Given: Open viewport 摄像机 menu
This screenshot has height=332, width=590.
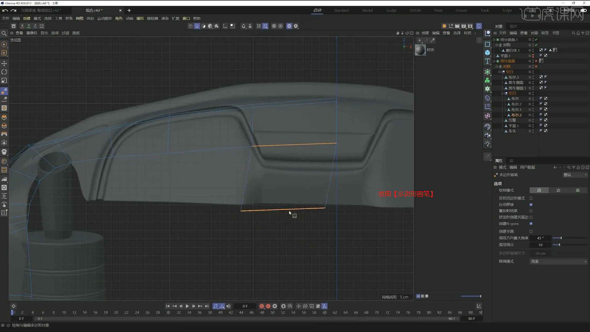Looking at the screenshot, I should tap(32, 33).
